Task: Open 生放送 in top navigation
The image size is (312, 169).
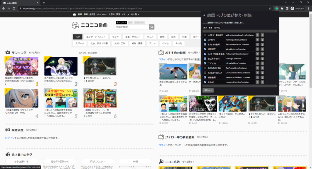Action: tap(92, 14)
